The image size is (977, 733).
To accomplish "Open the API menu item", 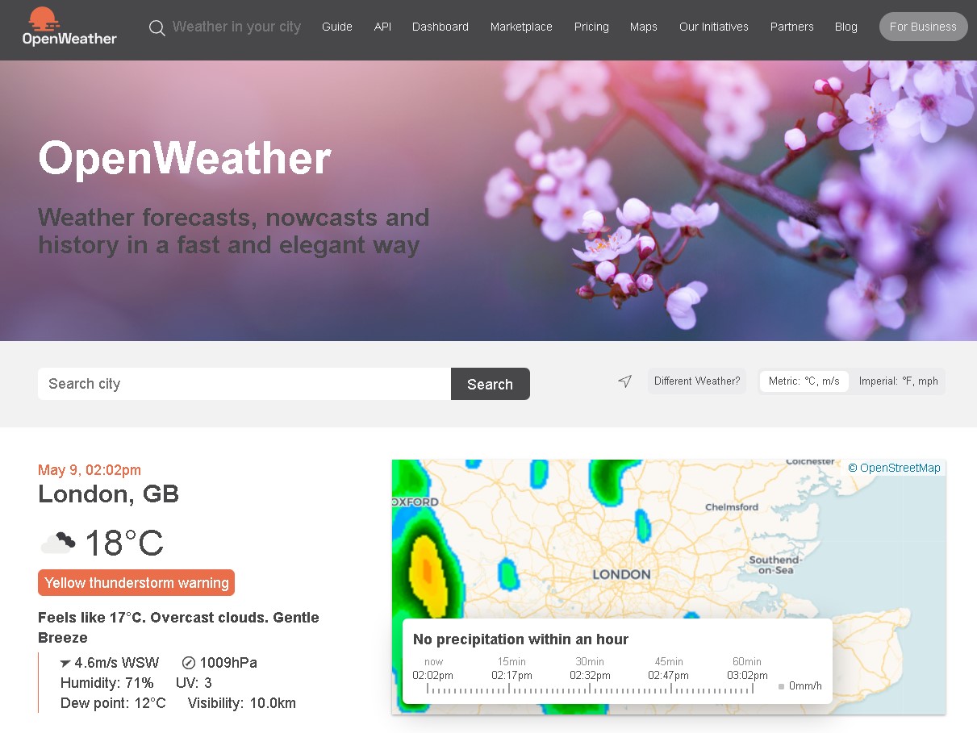I will coord(382,27).
